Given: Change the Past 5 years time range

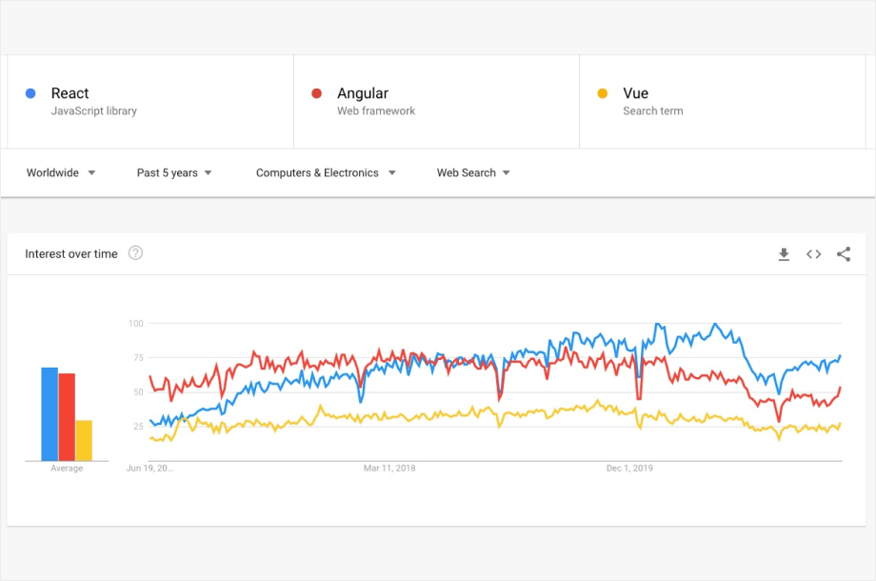Looking at the screenshot, I should [x=174, y=172].
